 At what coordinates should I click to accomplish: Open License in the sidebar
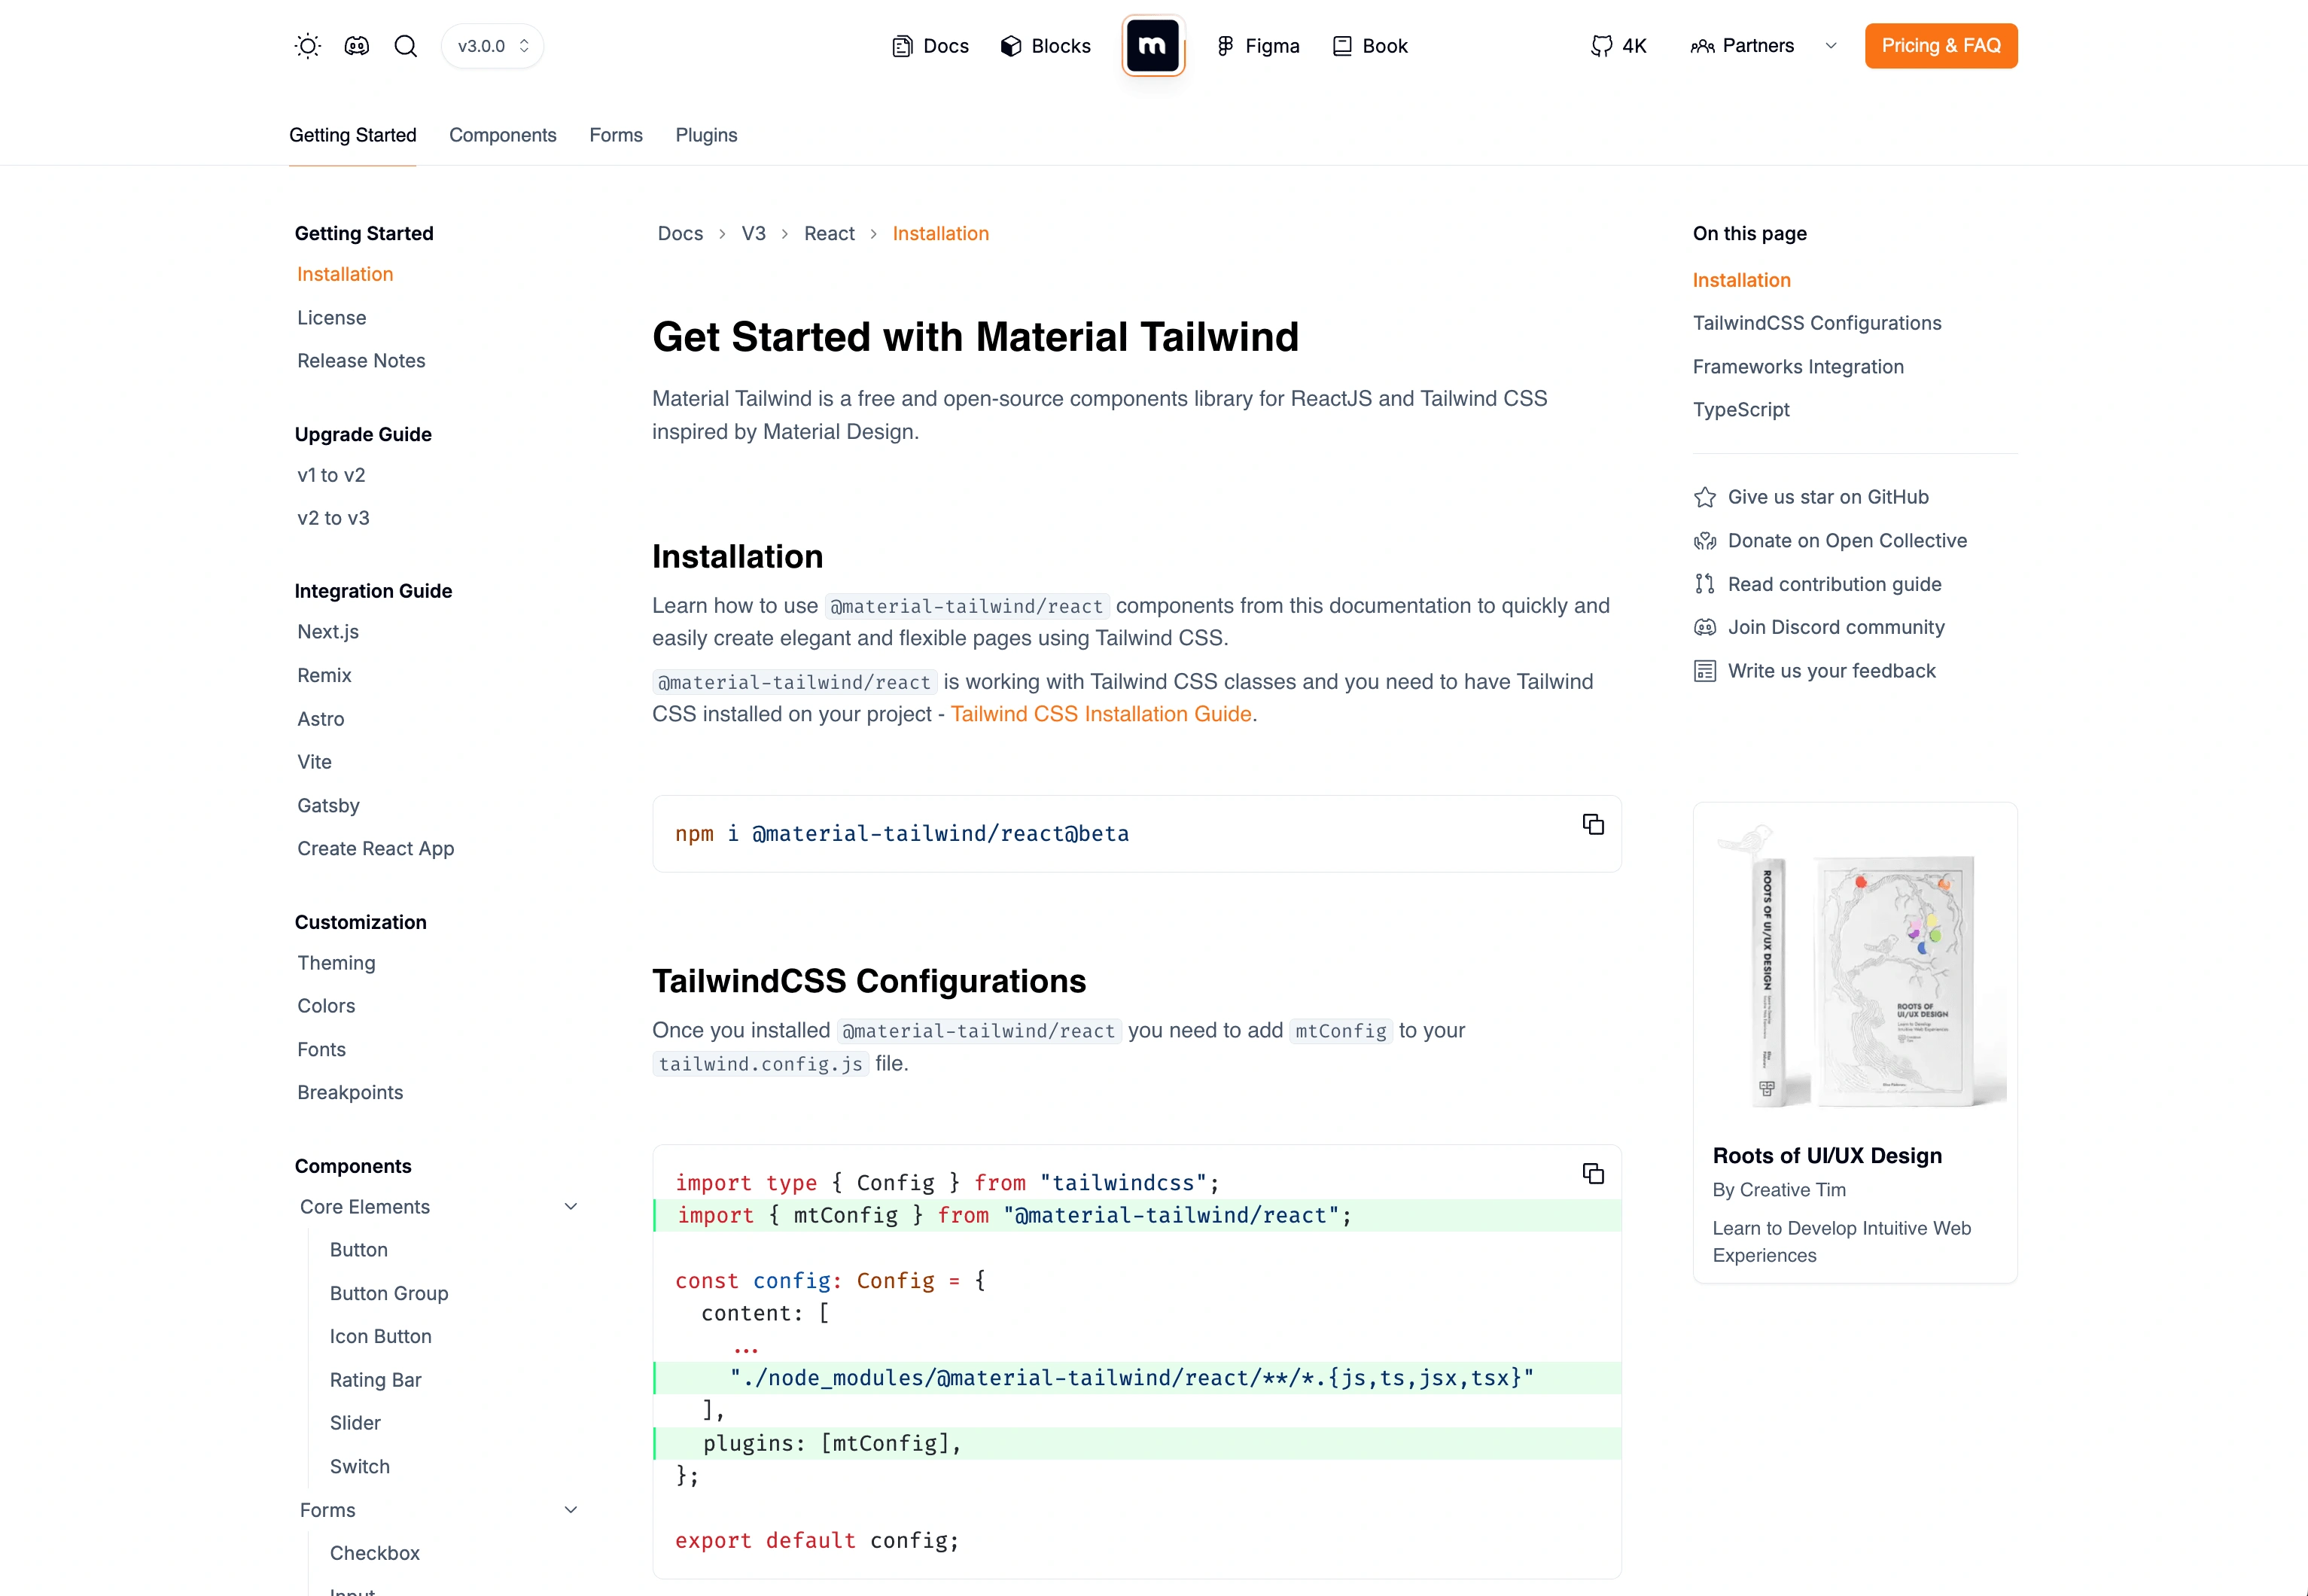[332, 317]
